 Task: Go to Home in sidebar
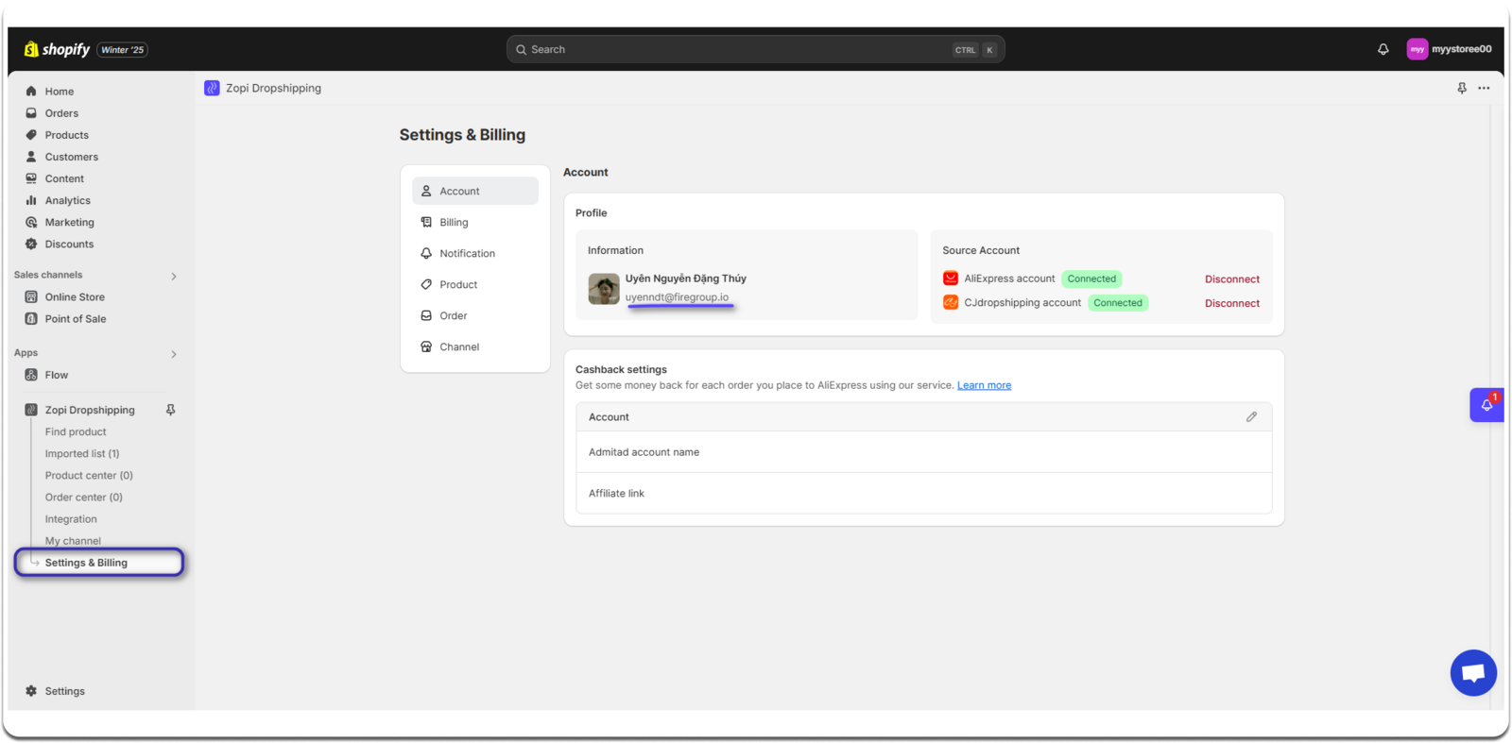59,92
